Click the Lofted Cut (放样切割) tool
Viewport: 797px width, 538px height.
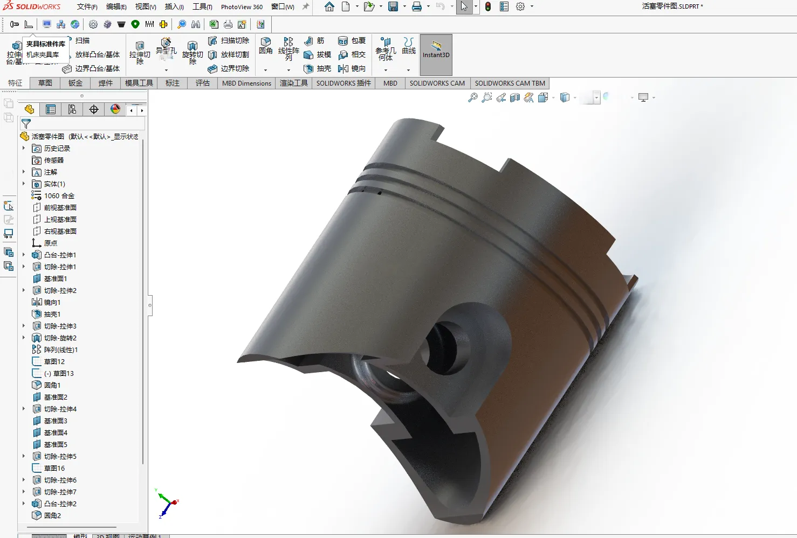229,55
